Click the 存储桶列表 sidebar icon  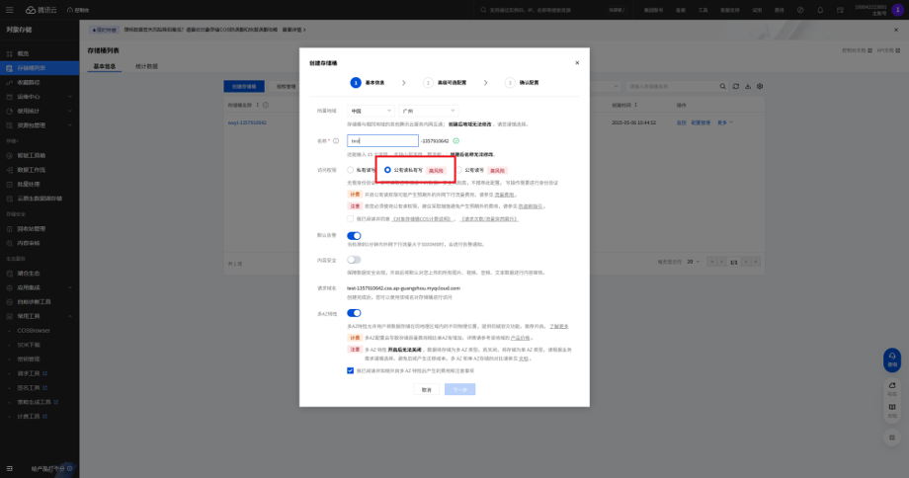(10, 68)
